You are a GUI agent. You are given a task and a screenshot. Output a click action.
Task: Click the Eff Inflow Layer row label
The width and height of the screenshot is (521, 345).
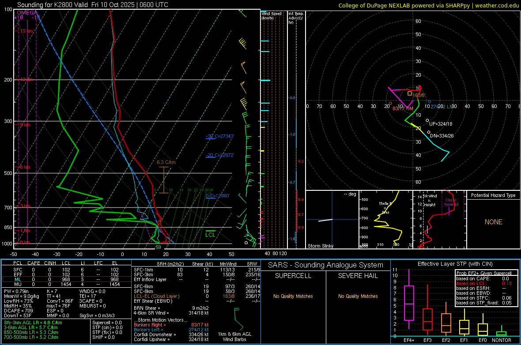coord(150,279)
